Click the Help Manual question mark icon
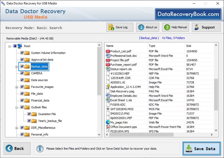This screenshot has height=158, width=224. click(x=167, y=27)
